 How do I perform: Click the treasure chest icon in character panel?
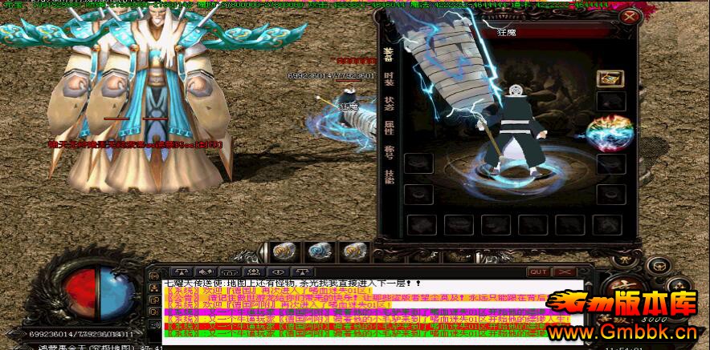[x=611, y=78]
